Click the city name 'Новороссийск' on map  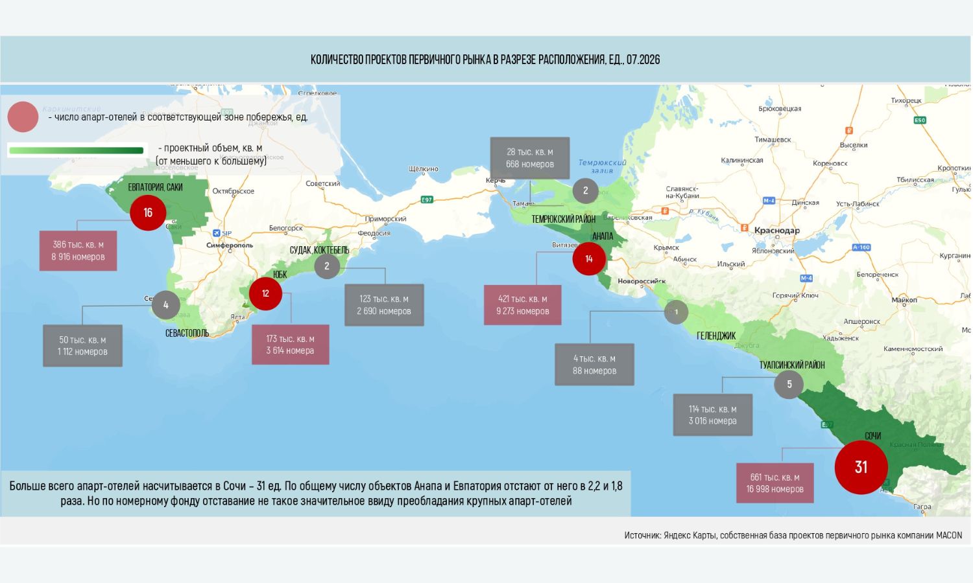coord(642,281)
